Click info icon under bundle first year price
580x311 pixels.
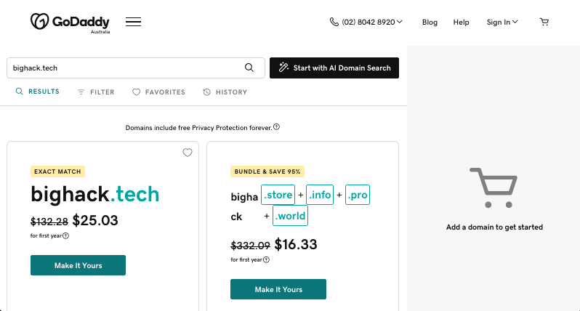coord(267,259)
